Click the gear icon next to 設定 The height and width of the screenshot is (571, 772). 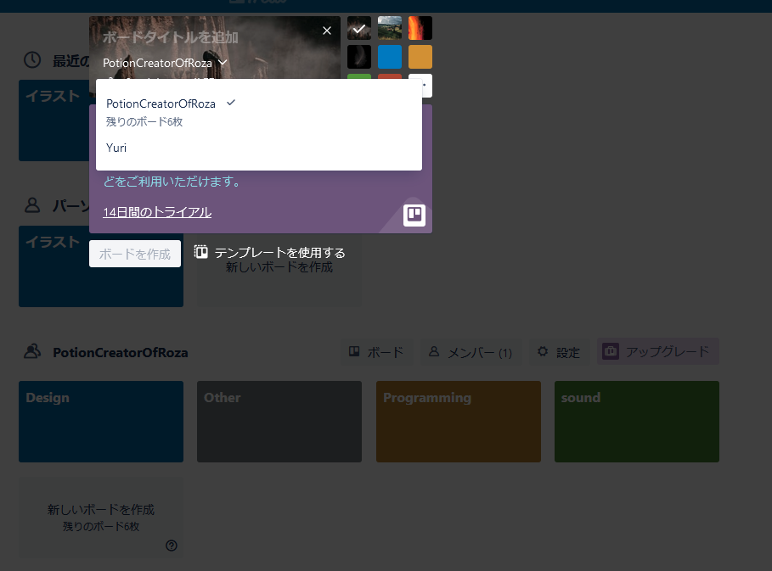point(543,351)
